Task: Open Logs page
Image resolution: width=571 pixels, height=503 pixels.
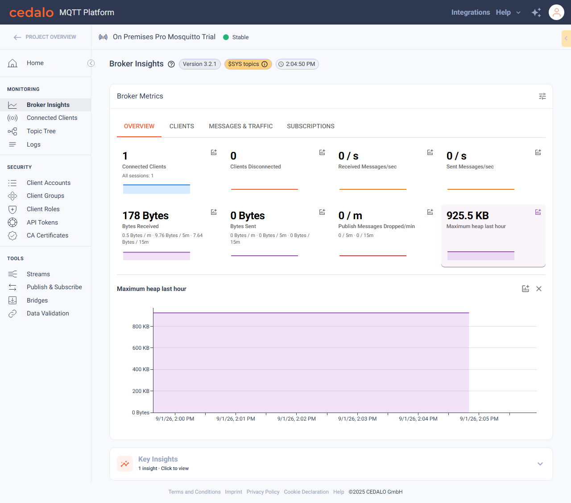Action: coord(46,144)
